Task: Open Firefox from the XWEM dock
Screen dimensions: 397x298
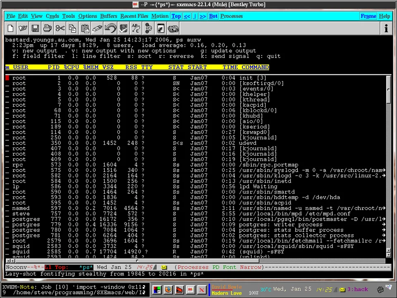Action: [x=168, y=289]
